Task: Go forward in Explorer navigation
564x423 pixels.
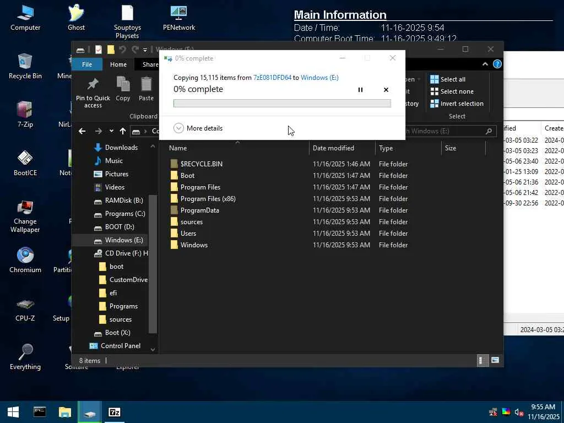Action: [x=98, y=131]
